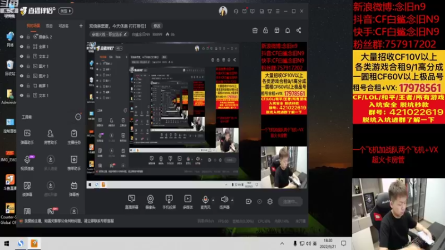The height and width of the screenshot is (250, 445).
Task: Toggle visibility of 文本 2 layer
Action: (22, 57)
